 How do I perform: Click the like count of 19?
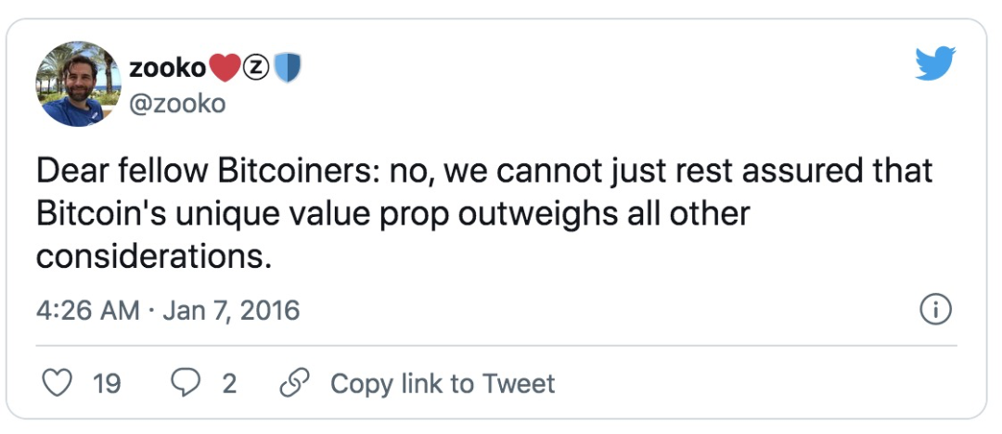point(107,384)
